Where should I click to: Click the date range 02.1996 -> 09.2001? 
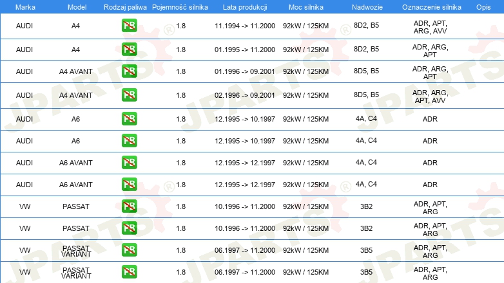245,95
